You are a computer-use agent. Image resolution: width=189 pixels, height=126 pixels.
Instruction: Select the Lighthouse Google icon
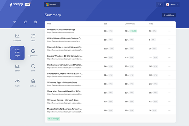[33, 52]
